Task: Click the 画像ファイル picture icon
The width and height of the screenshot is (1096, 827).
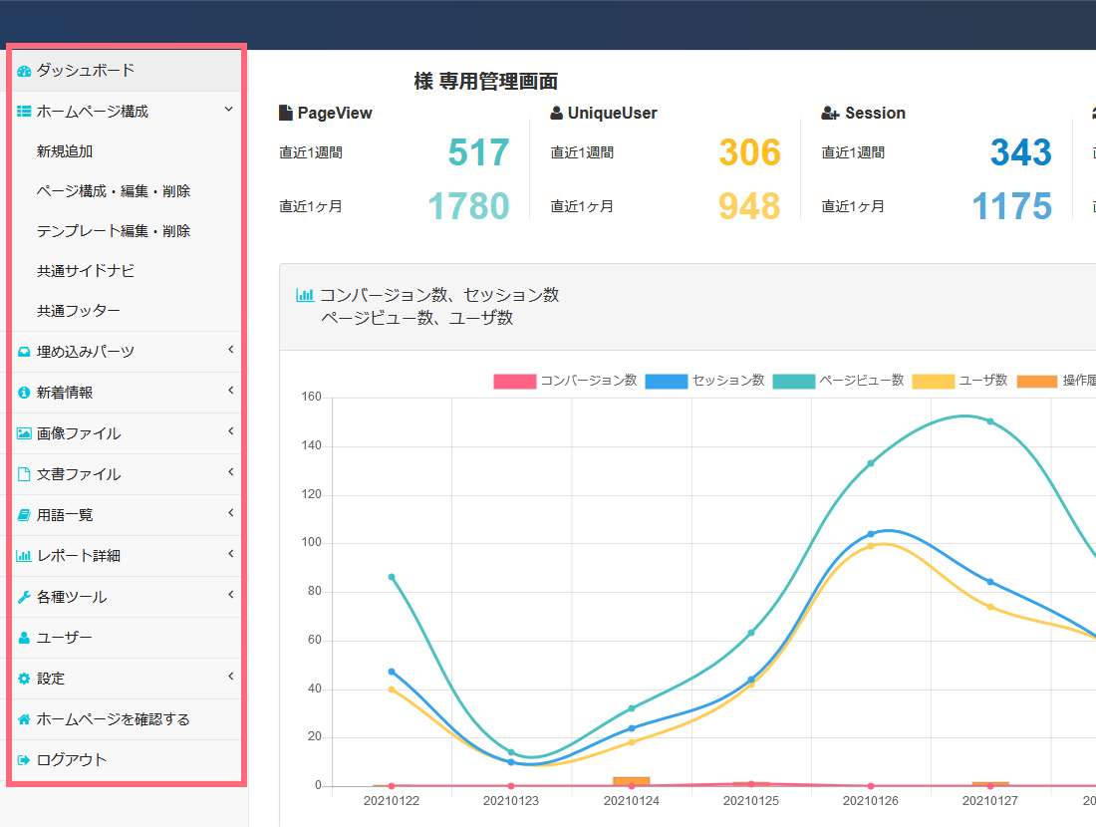Action: tap(24, 433)
